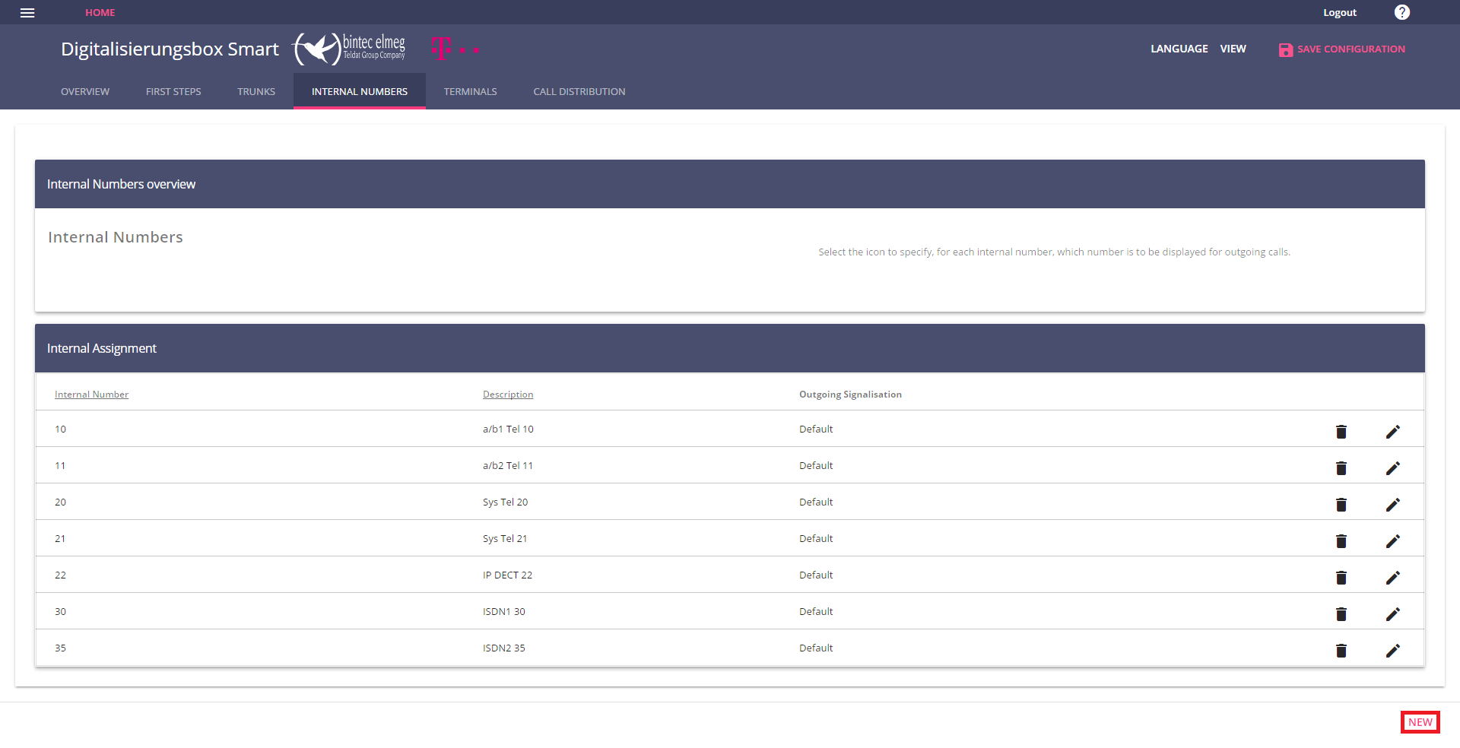The height and width of the screenshot is (748, 1460).
Task: Delete internal number 10 entry
Action: click(x=1341, y=432)
